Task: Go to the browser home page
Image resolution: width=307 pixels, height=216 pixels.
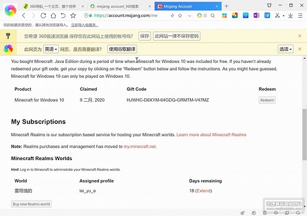Action: coord(53,15)
